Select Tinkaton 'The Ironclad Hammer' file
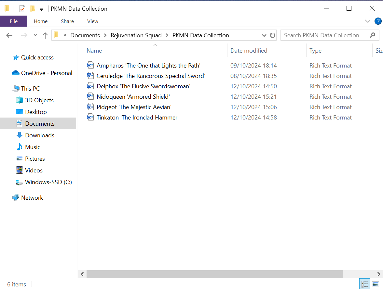 pyautogui.click(x=138, y=118)
